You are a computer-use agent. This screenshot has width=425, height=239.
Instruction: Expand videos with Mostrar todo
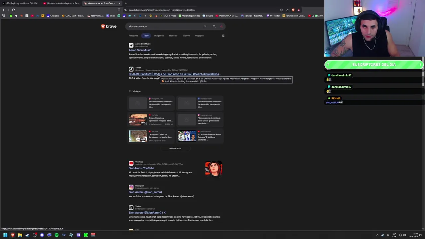click(175, 148)
